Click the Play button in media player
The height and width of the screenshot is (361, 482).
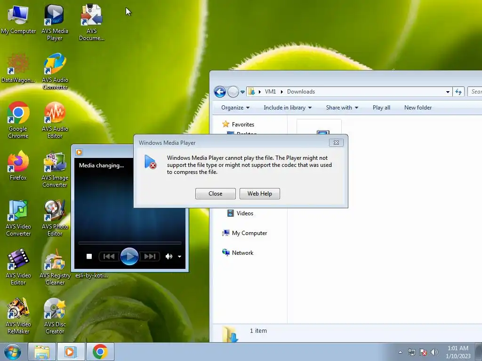click(129, 256)
